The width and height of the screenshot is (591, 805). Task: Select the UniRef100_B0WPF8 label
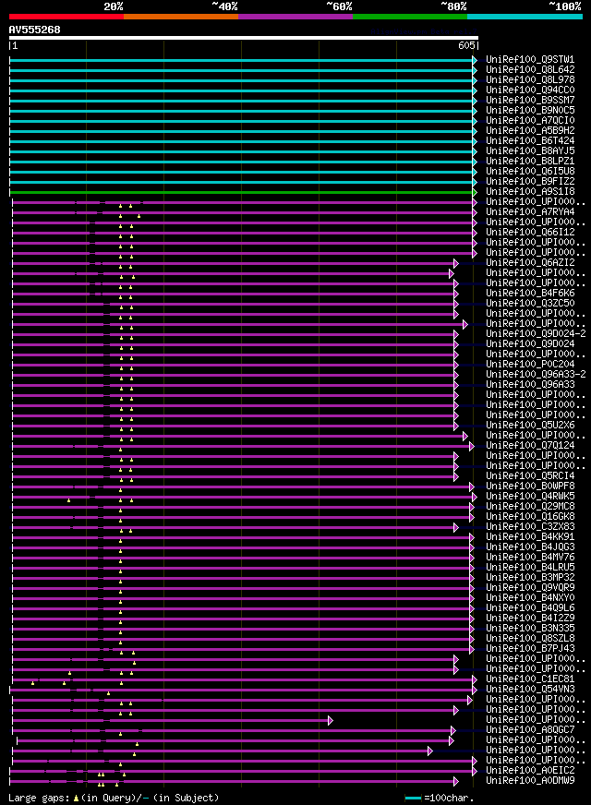(x=530, y=487)
